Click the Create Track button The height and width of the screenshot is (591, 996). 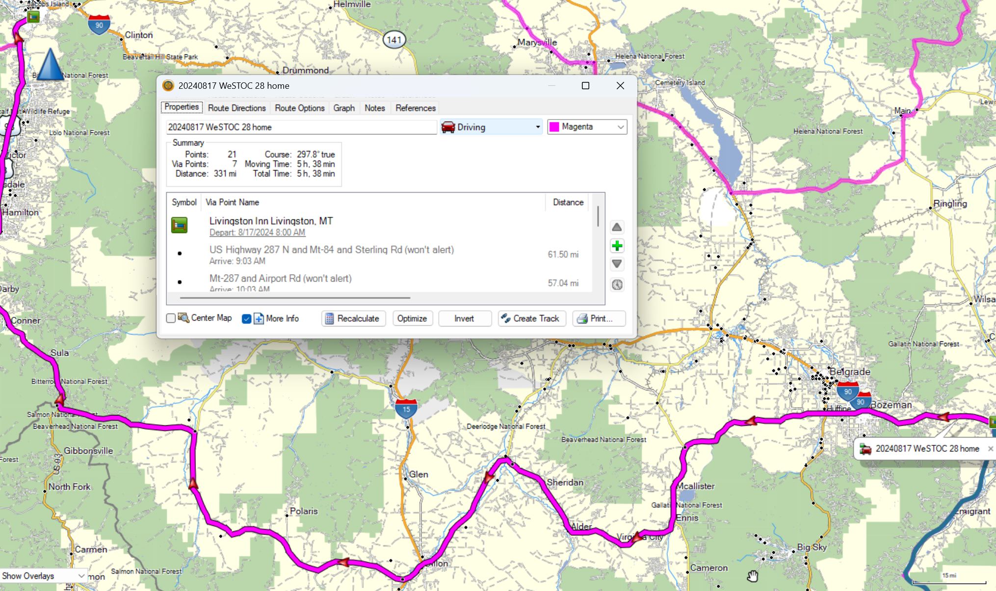pos(532,318)
